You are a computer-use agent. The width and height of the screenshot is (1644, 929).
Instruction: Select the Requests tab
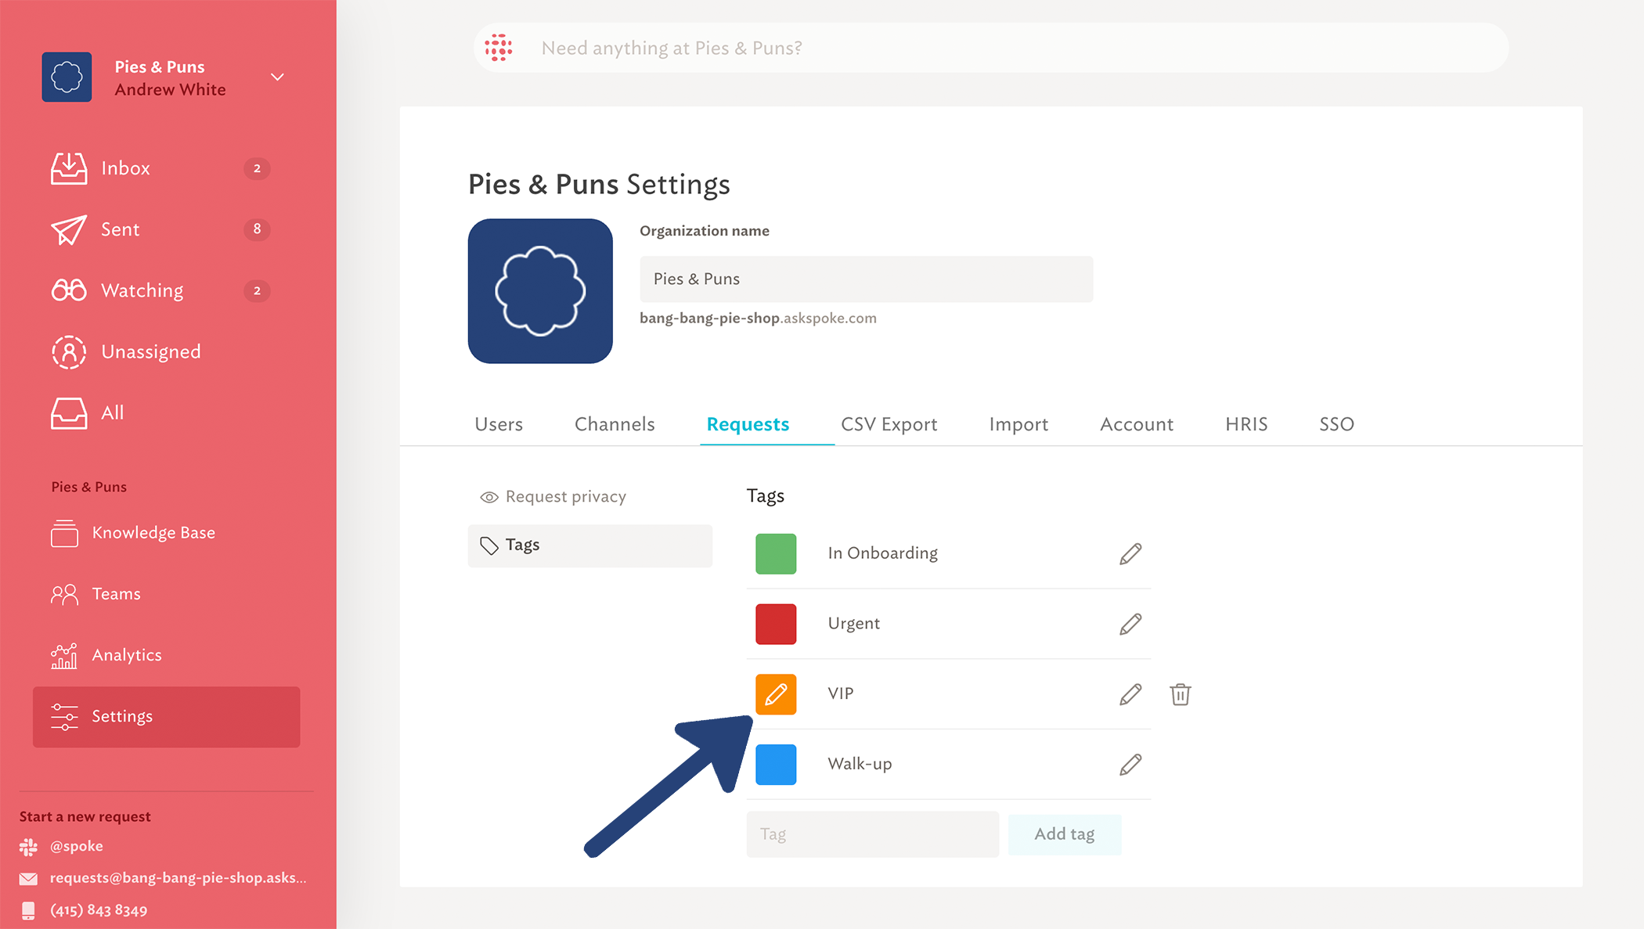(x=748, y=424)
